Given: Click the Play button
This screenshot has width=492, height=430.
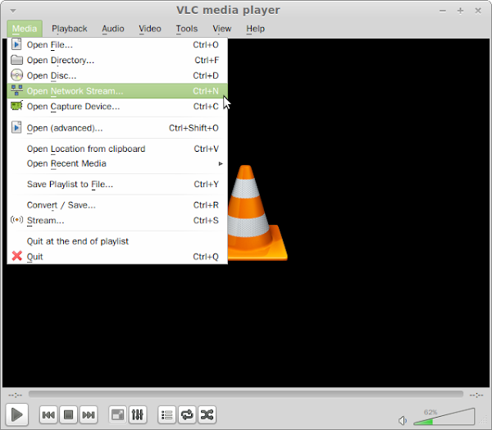Looking at the screenshot, I should pos(17,414).
